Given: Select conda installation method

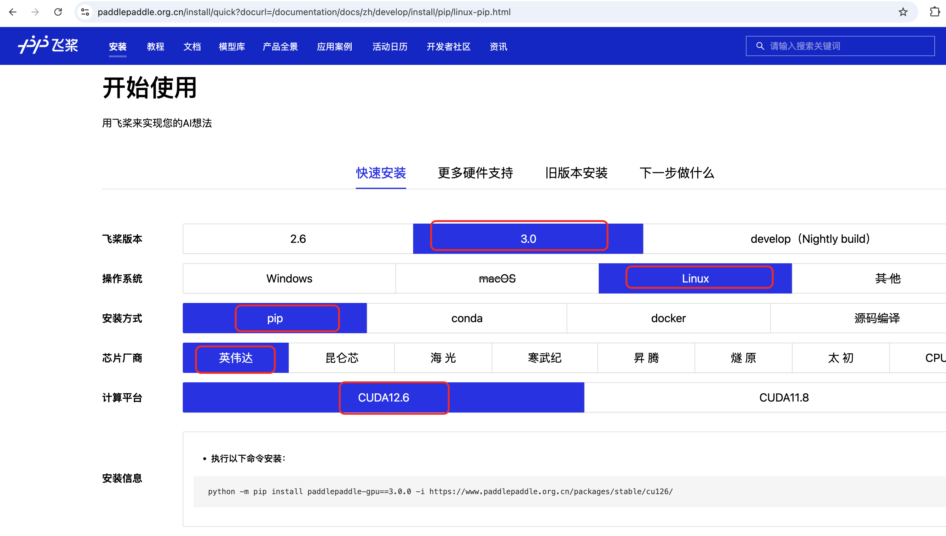Looking at the screenshot, I should coord(467,318).
